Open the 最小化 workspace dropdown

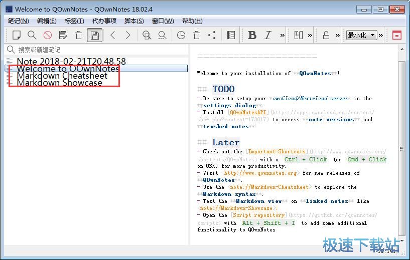[361, 35]
